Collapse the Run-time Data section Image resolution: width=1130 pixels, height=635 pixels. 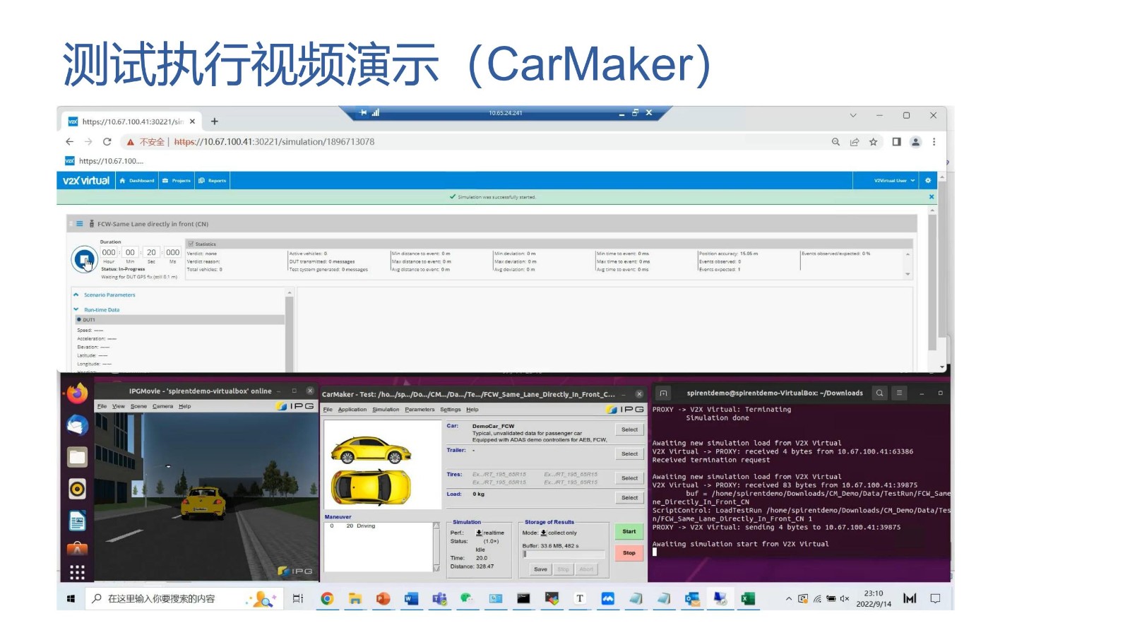coord(76,309)
